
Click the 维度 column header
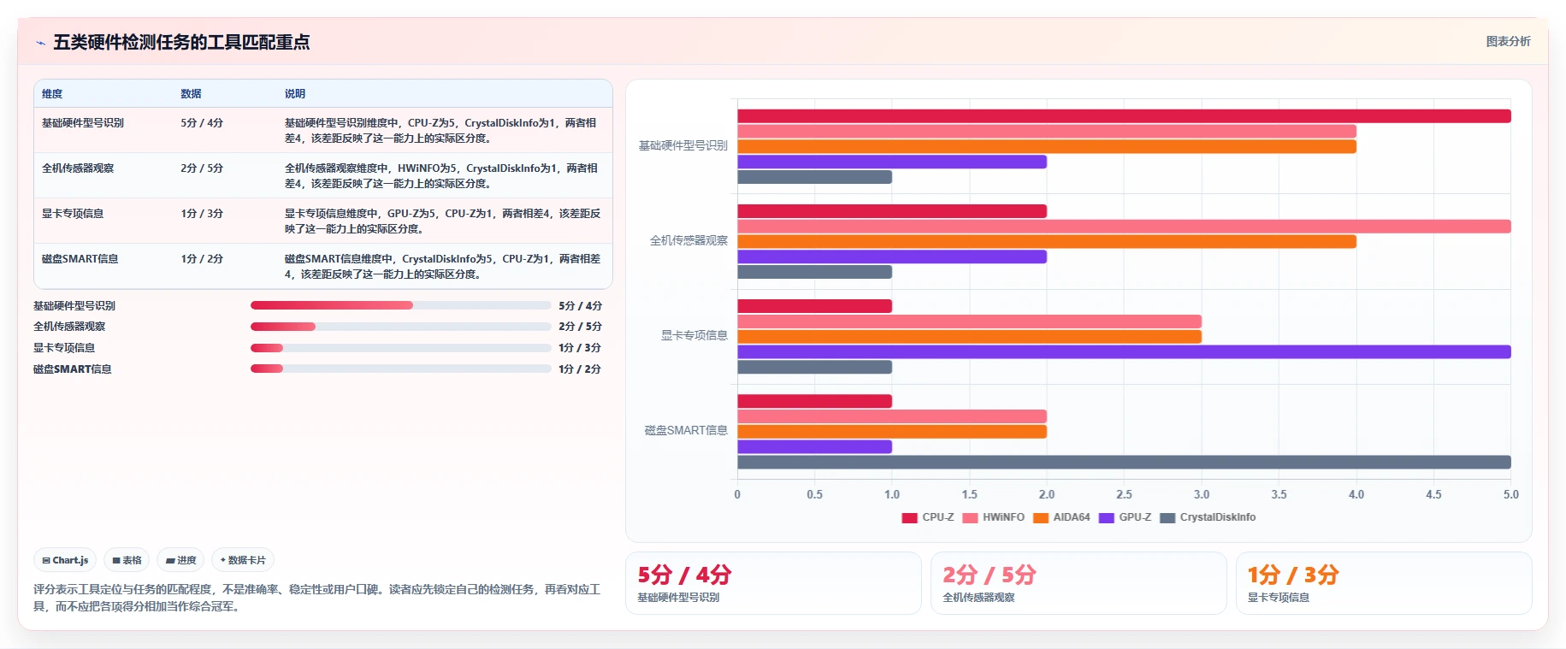click(x=52, y=94)
